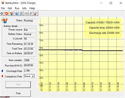Click the Comparison Rate label
Screen dimensions: 125x98
tap(13, 76)
